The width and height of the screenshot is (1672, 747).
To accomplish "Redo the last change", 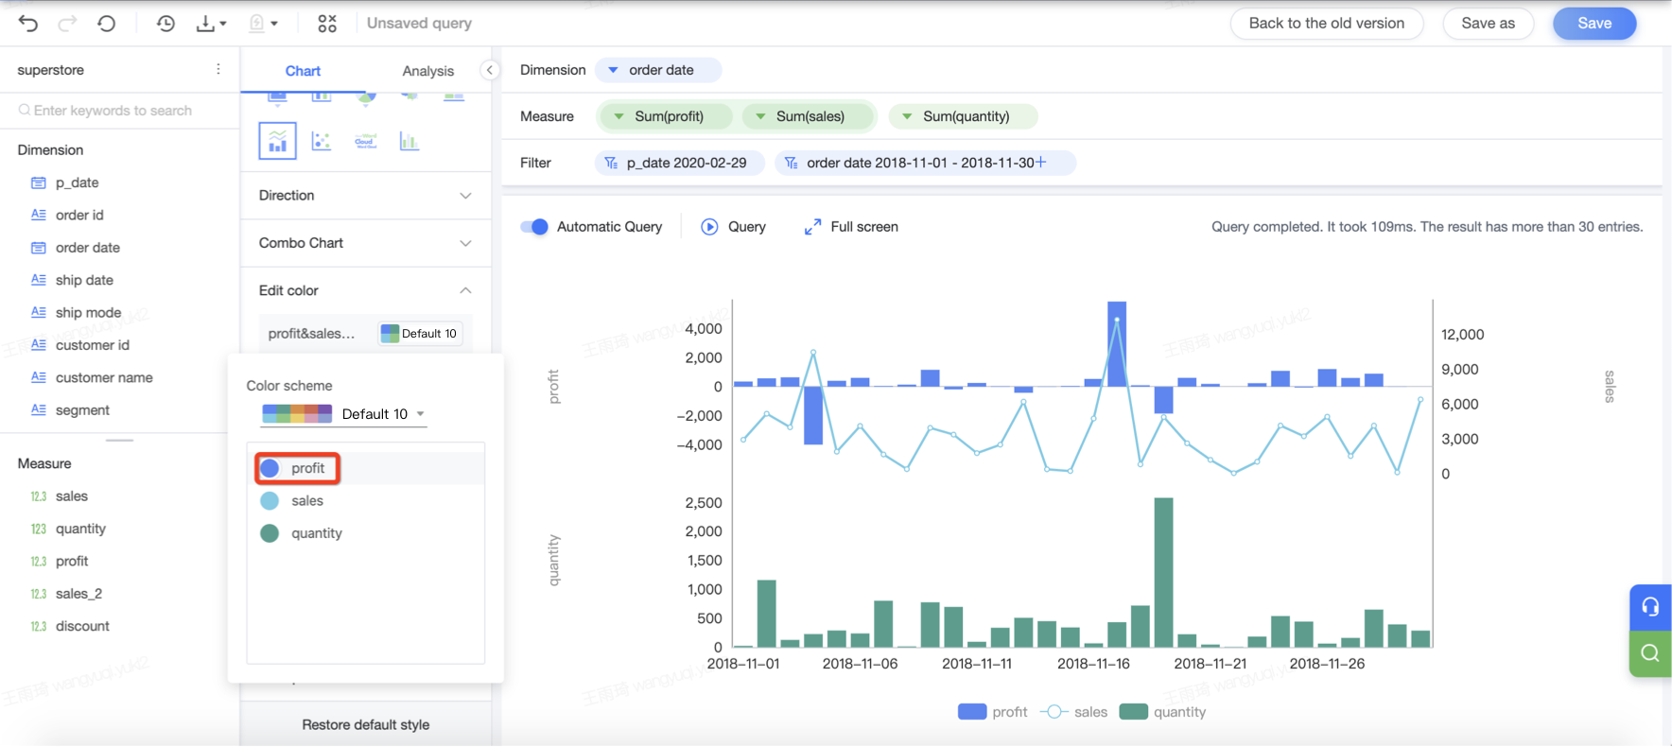I will pyautogui.click(x=67, y=24).
